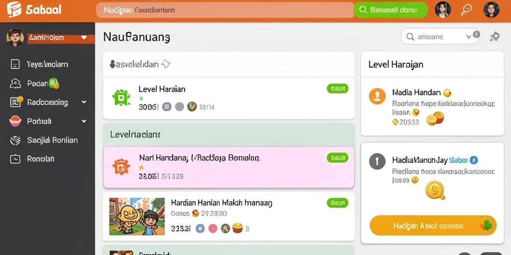511x255 pixels.
Task: Open the rightmost profile avatar in header
Action: pyautogui.click(x=492, y=10)
